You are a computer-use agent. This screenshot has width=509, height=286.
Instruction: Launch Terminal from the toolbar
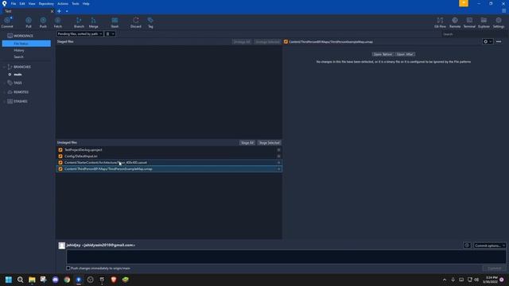coord(469,22)
